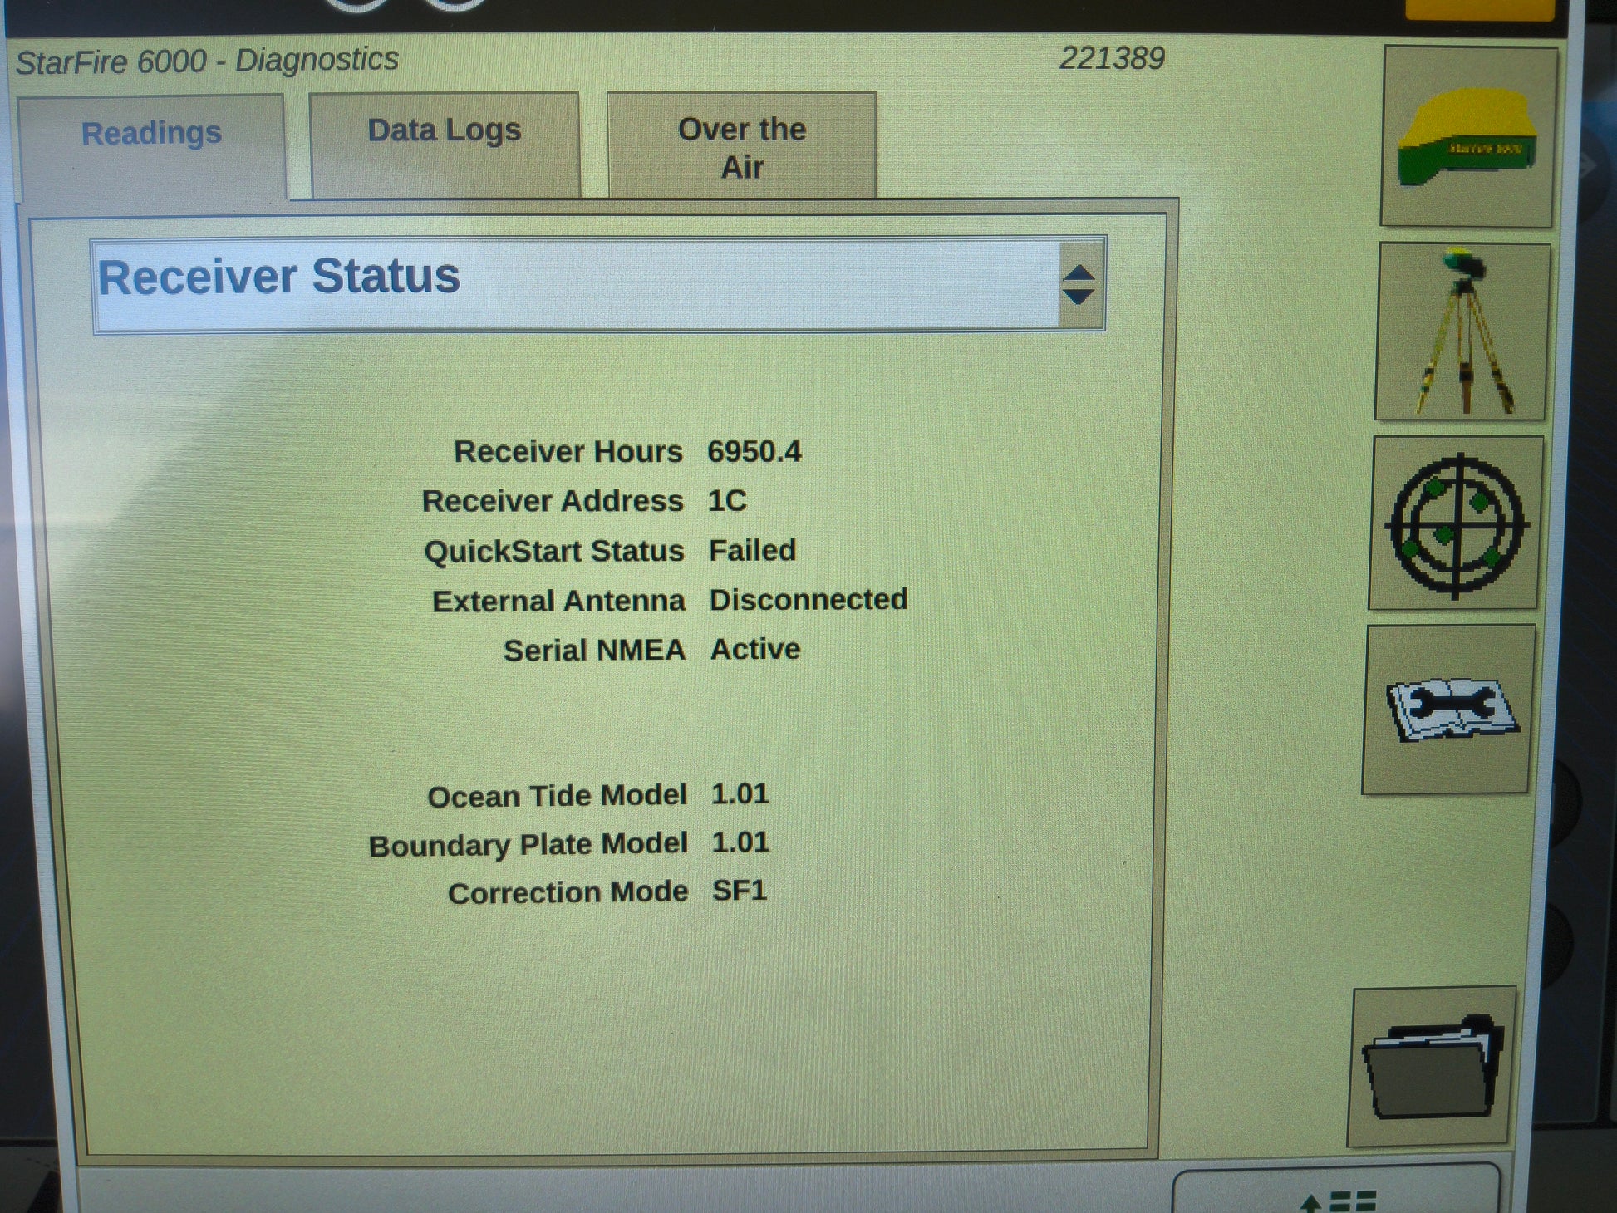Click the External Antenna label
This screenshot has height=1213, width=1617.
tap(558, 601)
